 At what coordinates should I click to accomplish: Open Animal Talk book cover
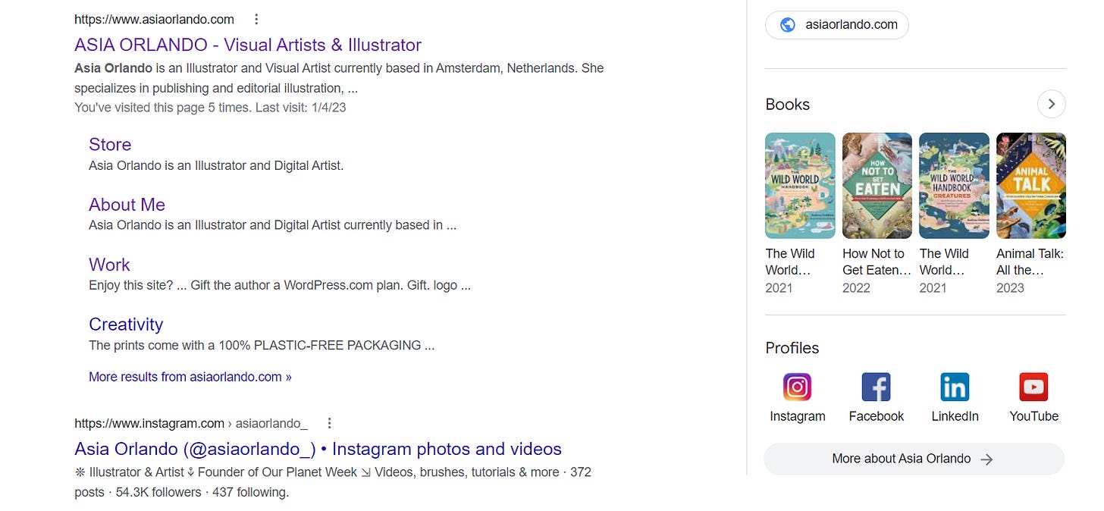point(1030,186)
